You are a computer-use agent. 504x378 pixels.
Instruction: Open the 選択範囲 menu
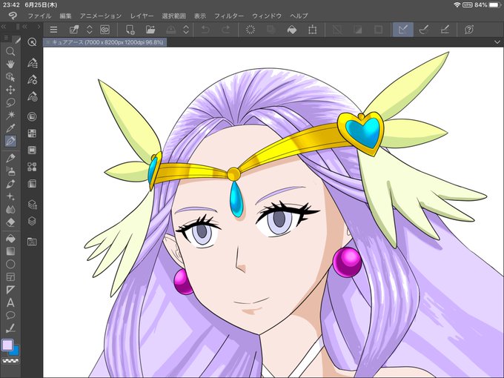pyautogui.click(x=173, y=16)
